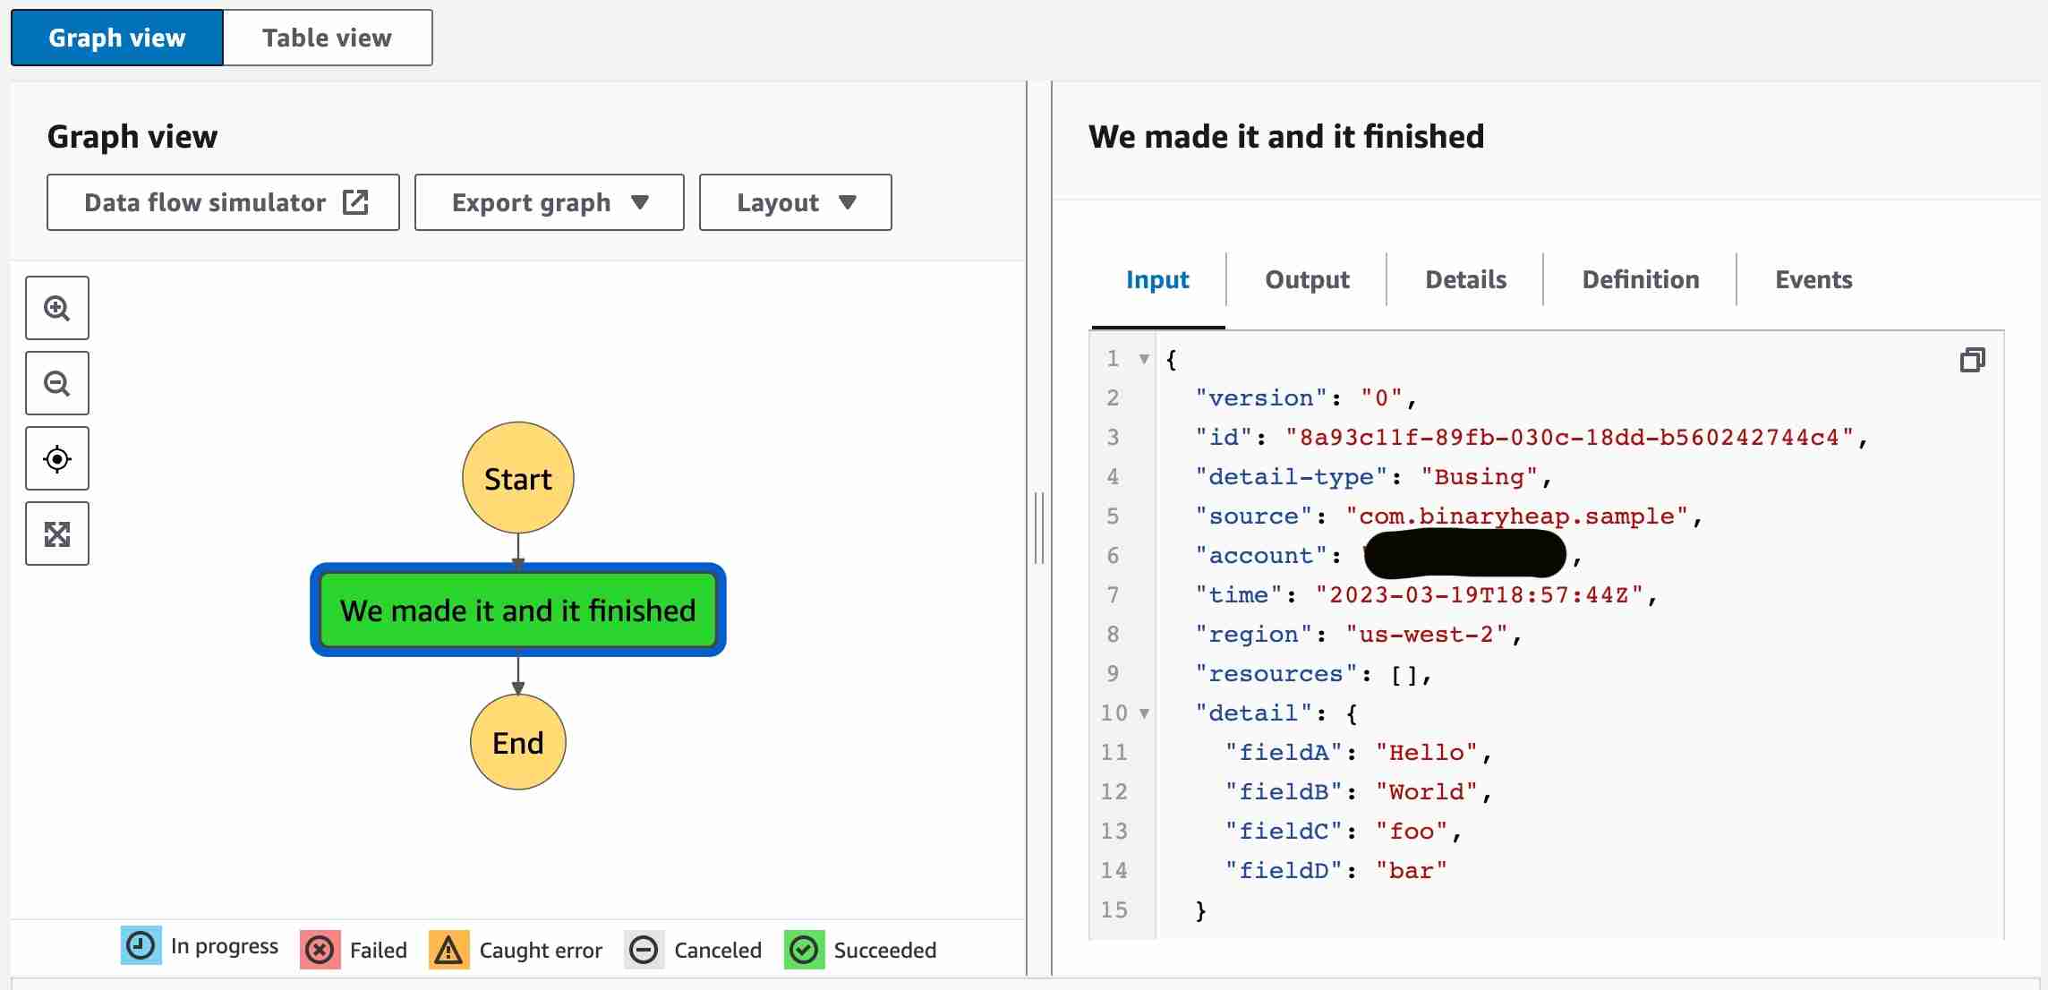Switch to Table view
This screenshot has width=2048, height=990.
327,38
